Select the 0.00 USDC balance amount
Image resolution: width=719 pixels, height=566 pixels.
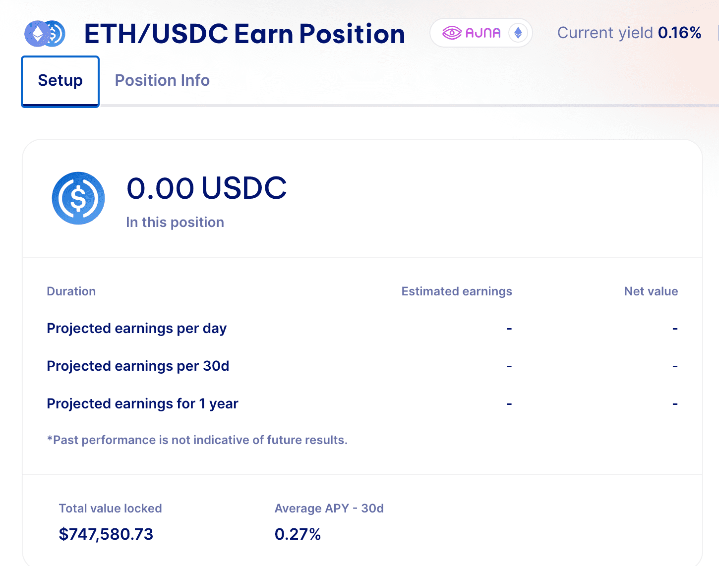click(206, 188)
